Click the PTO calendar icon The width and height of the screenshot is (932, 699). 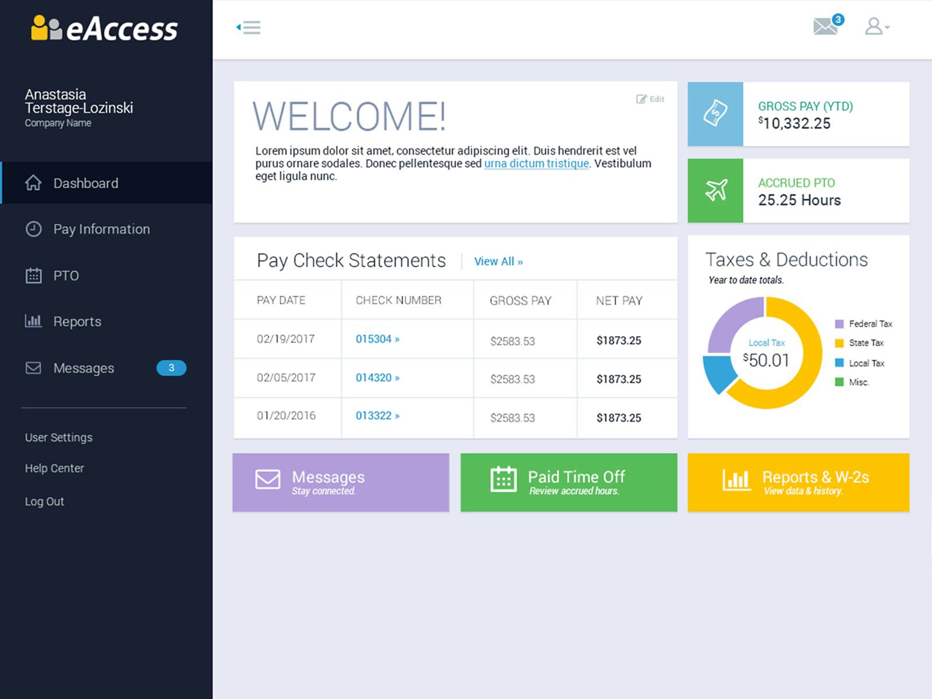point(33,275)
